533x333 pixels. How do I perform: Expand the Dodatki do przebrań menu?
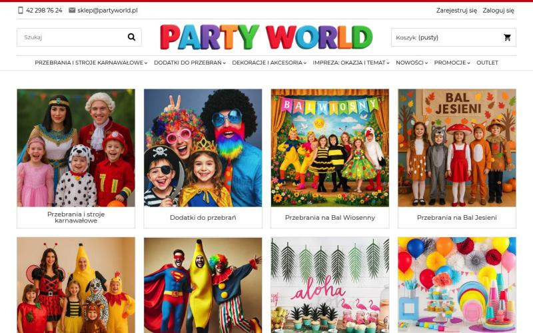pyautogui.click(x=189, y=63)
